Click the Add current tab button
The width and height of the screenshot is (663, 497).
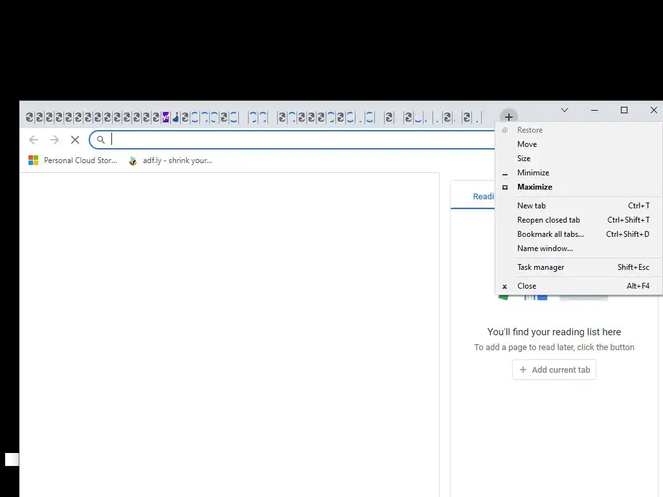tap(554, 370)
